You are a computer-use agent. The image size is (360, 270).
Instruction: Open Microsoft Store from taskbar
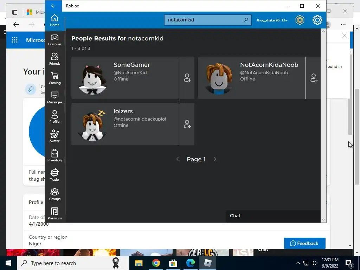click(173, 263)
